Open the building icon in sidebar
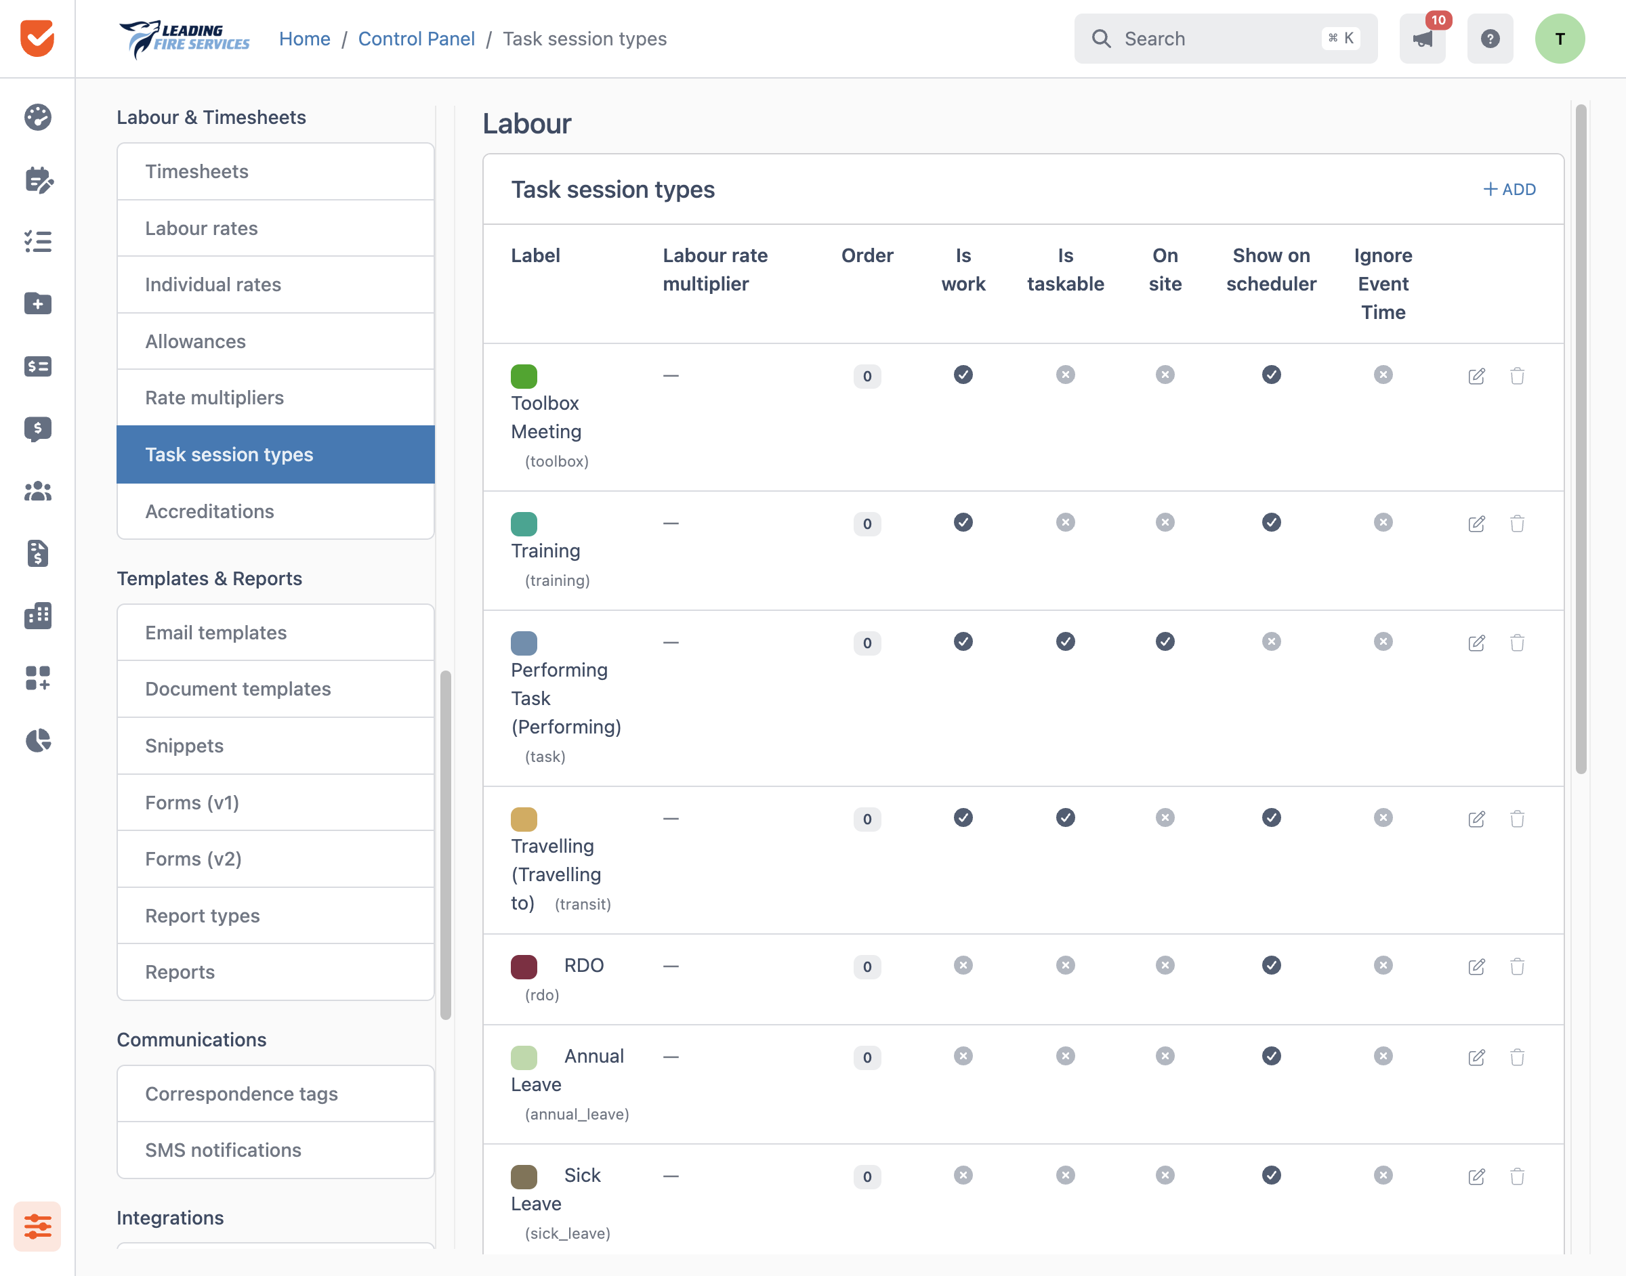This screenshot has width=1626, height=1276. [x=37, y=616]
